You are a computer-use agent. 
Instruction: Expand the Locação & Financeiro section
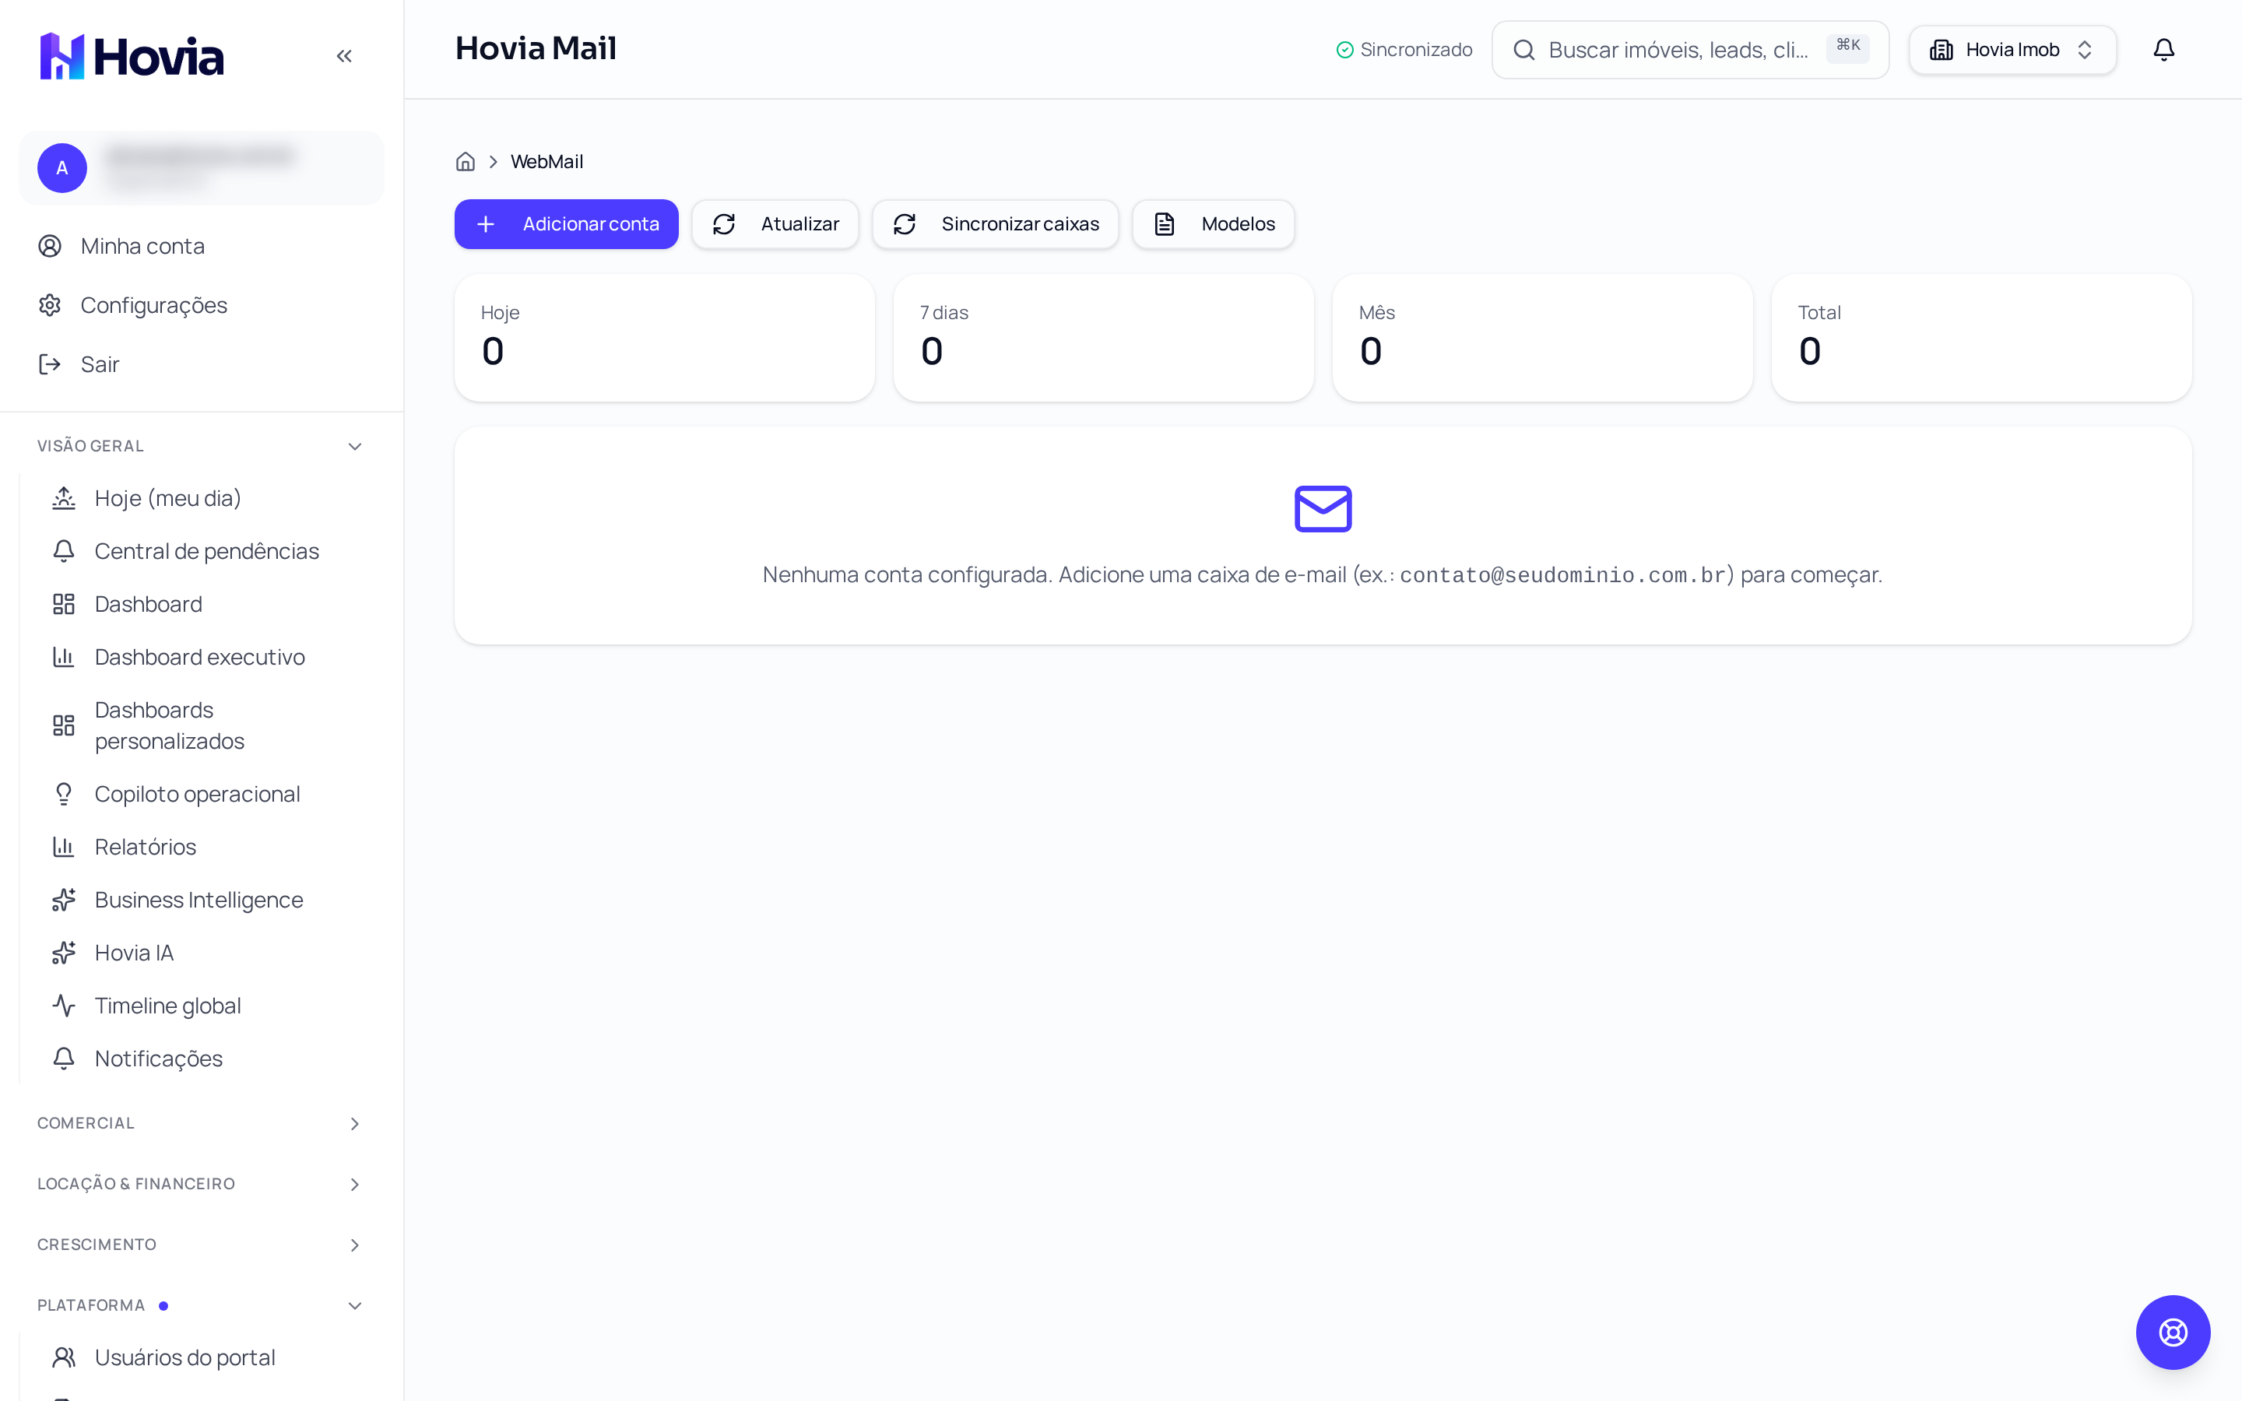tap(200, 1184)
